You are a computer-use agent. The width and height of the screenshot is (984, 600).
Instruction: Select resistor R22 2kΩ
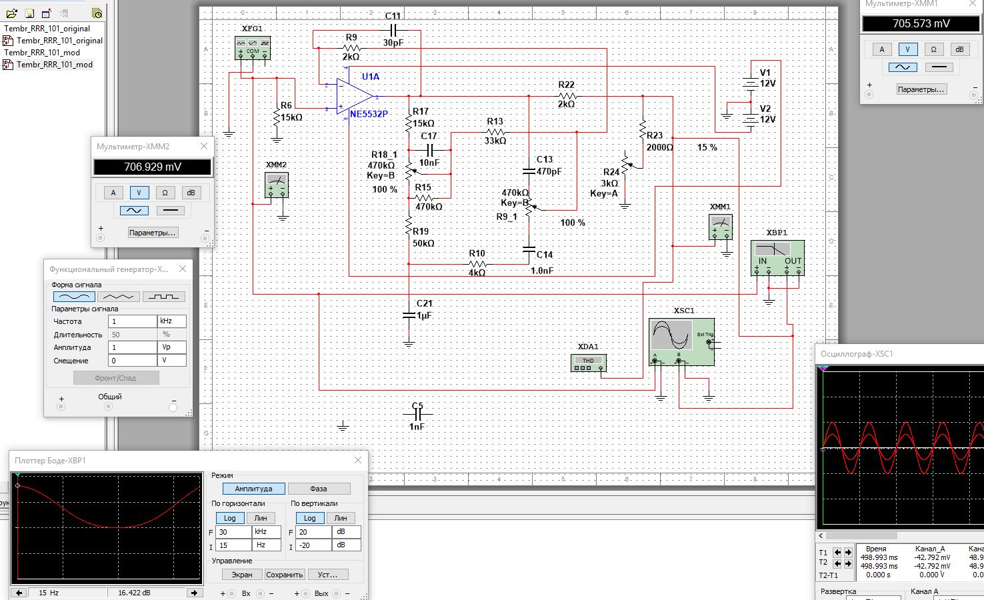coord(566,96)
